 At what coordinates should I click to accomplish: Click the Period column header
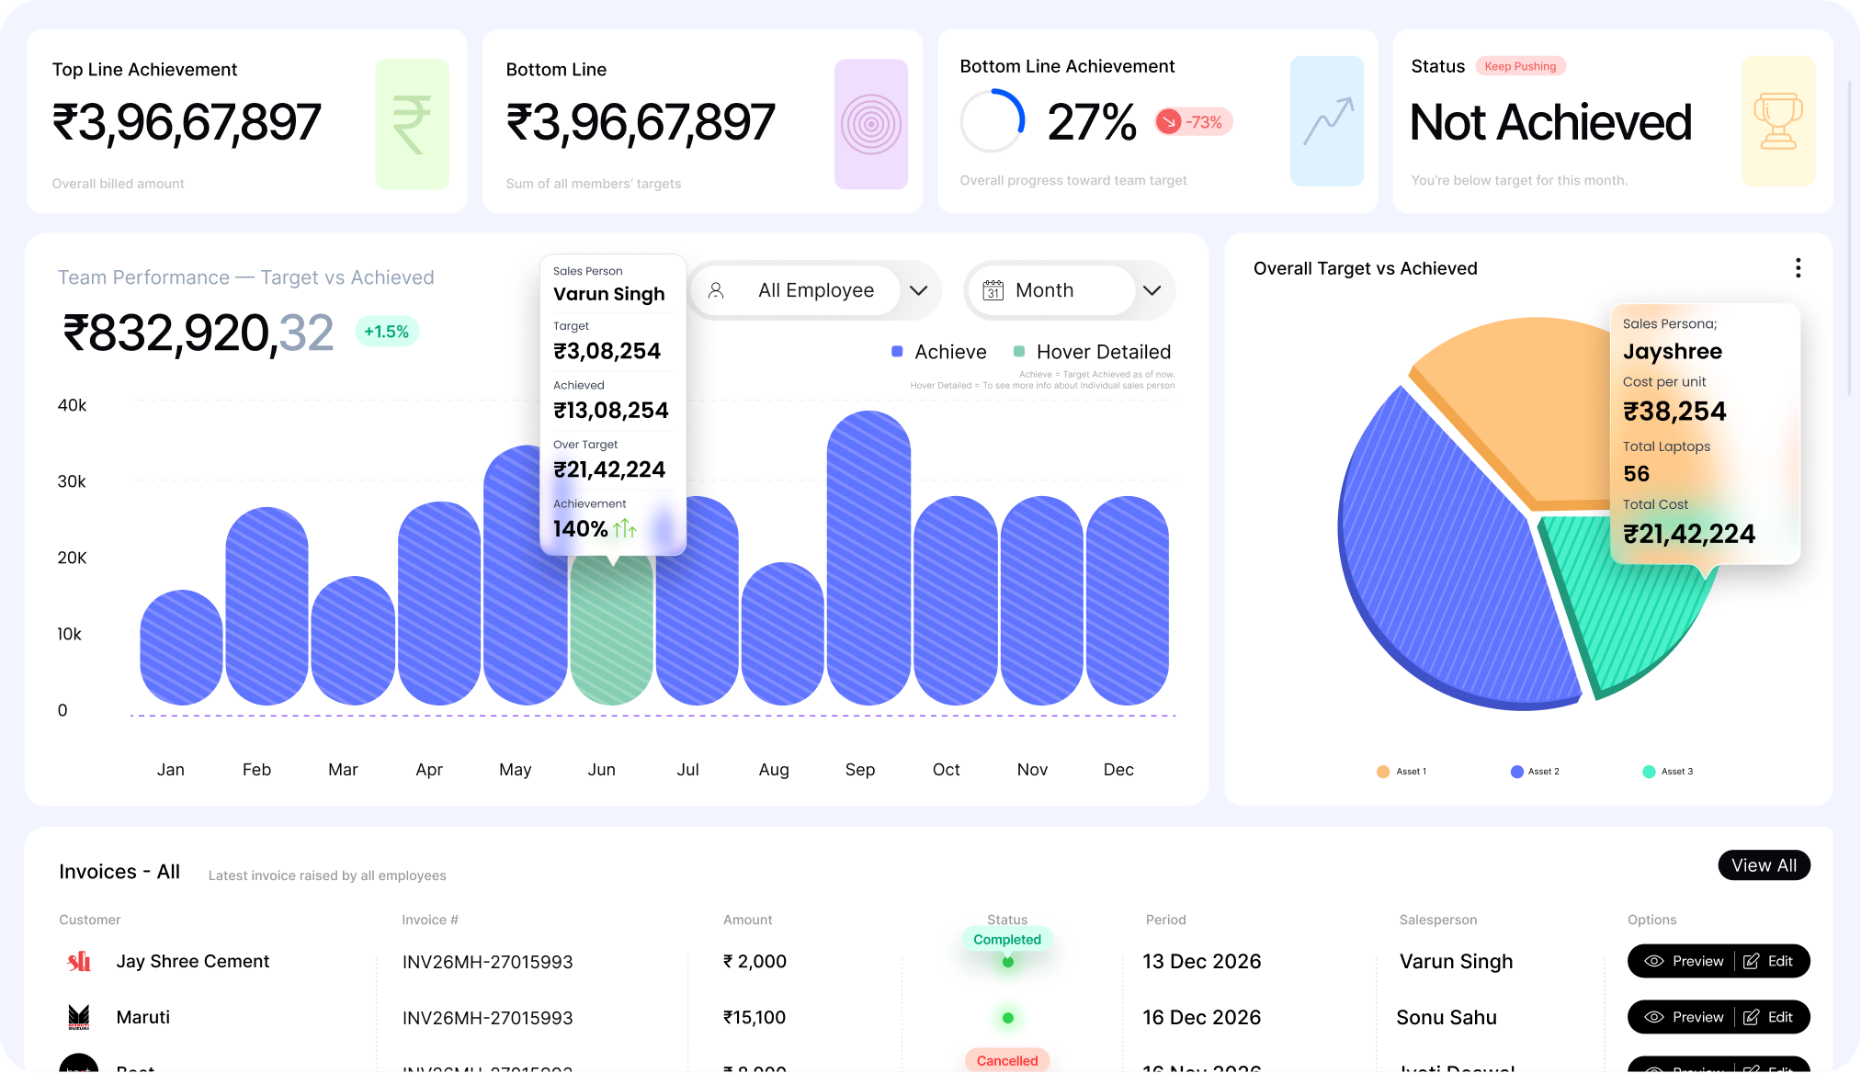pos(1165,920)
